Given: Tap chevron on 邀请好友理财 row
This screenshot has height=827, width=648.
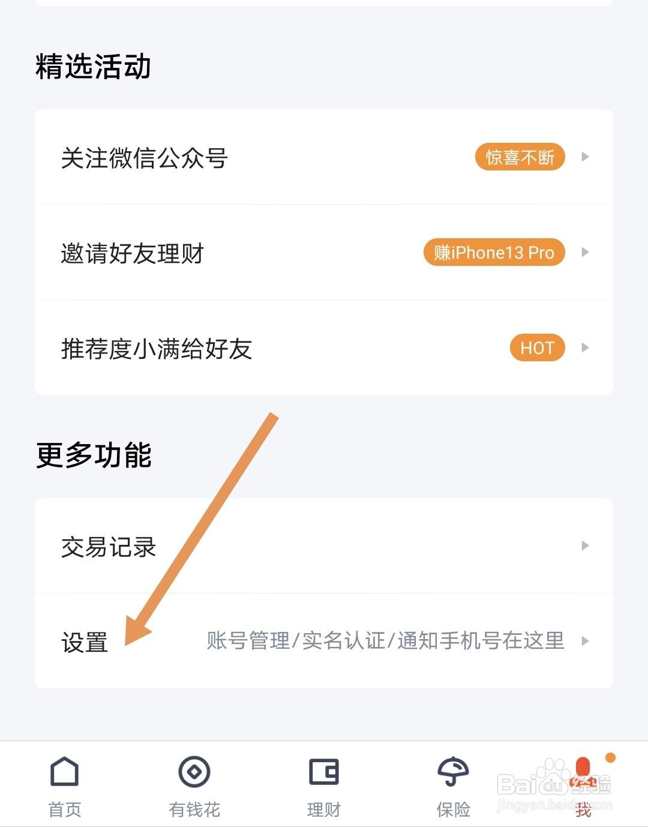Looking at the screenshot, I should tap(585, 253).
